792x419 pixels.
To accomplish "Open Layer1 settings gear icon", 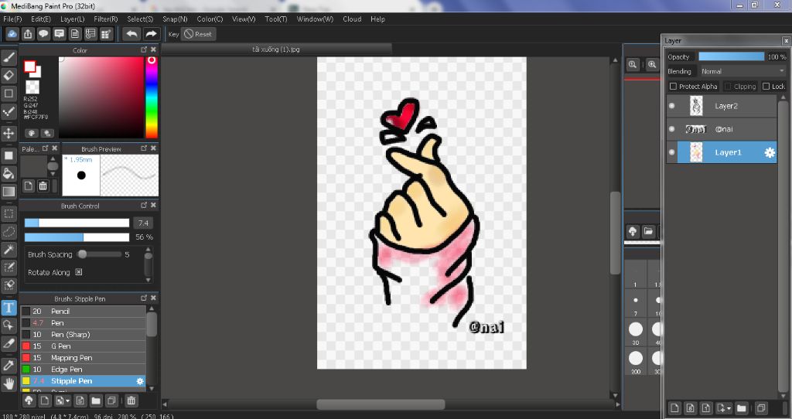I will (770, 152).
